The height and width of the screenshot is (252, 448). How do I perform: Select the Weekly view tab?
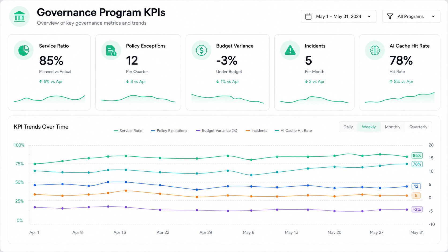pos(369,127)
